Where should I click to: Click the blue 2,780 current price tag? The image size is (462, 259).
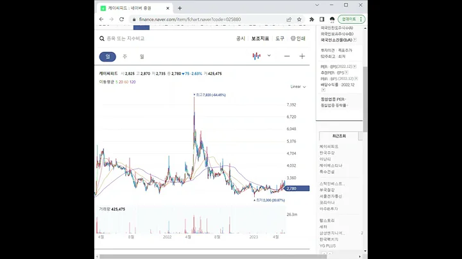tap(297, 188)
